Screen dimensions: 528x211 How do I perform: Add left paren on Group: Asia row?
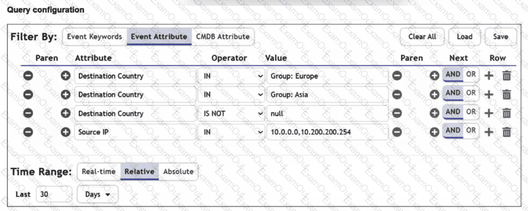point(66,95)
